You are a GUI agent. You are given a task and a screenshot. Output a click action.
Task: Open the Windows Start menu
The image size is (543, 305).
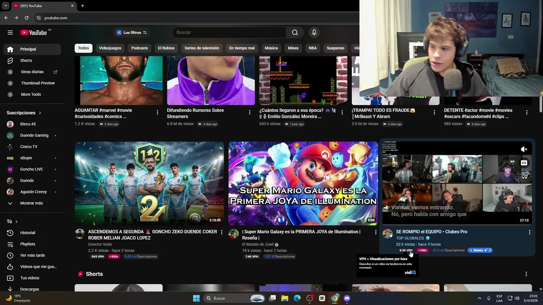tap(196, 298)
